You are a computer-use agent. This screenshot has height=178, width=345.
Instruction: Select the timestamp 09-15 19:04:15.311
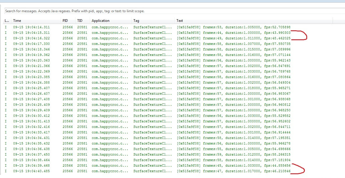pos(31,33)
